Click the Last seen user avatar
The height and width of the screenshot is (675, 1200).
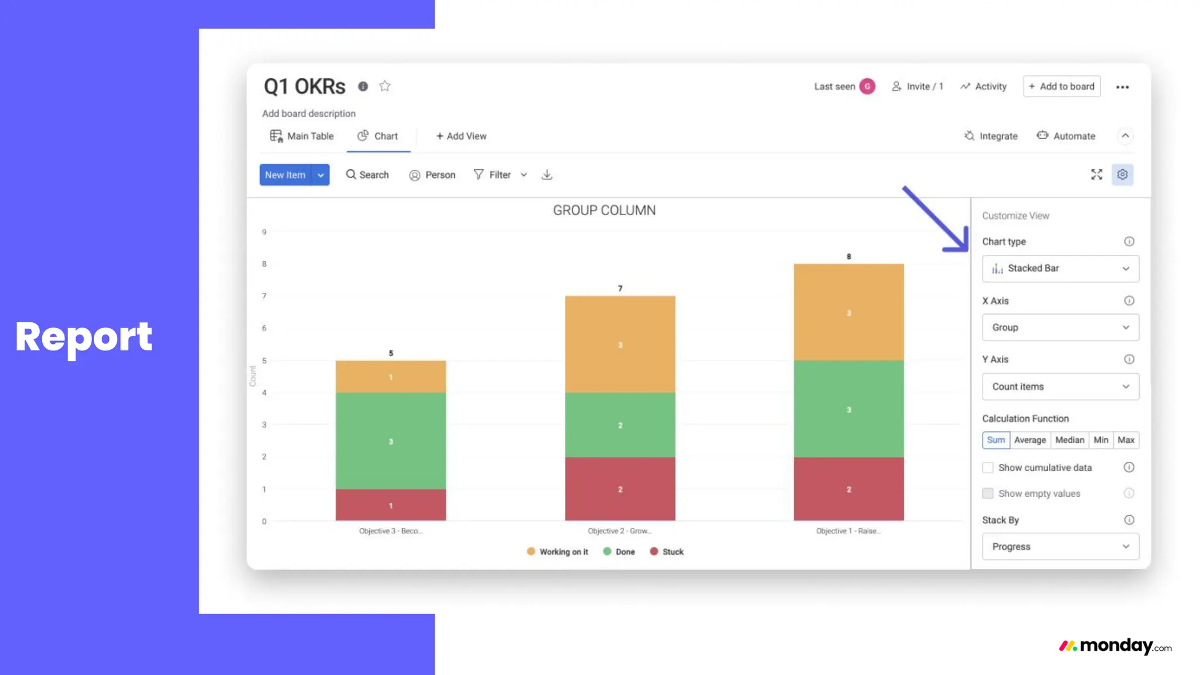[867, 86]
